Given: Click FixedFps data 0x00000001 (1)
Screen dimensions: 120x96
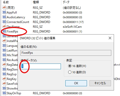Looking at the screenshot, I should pos(72,31).
